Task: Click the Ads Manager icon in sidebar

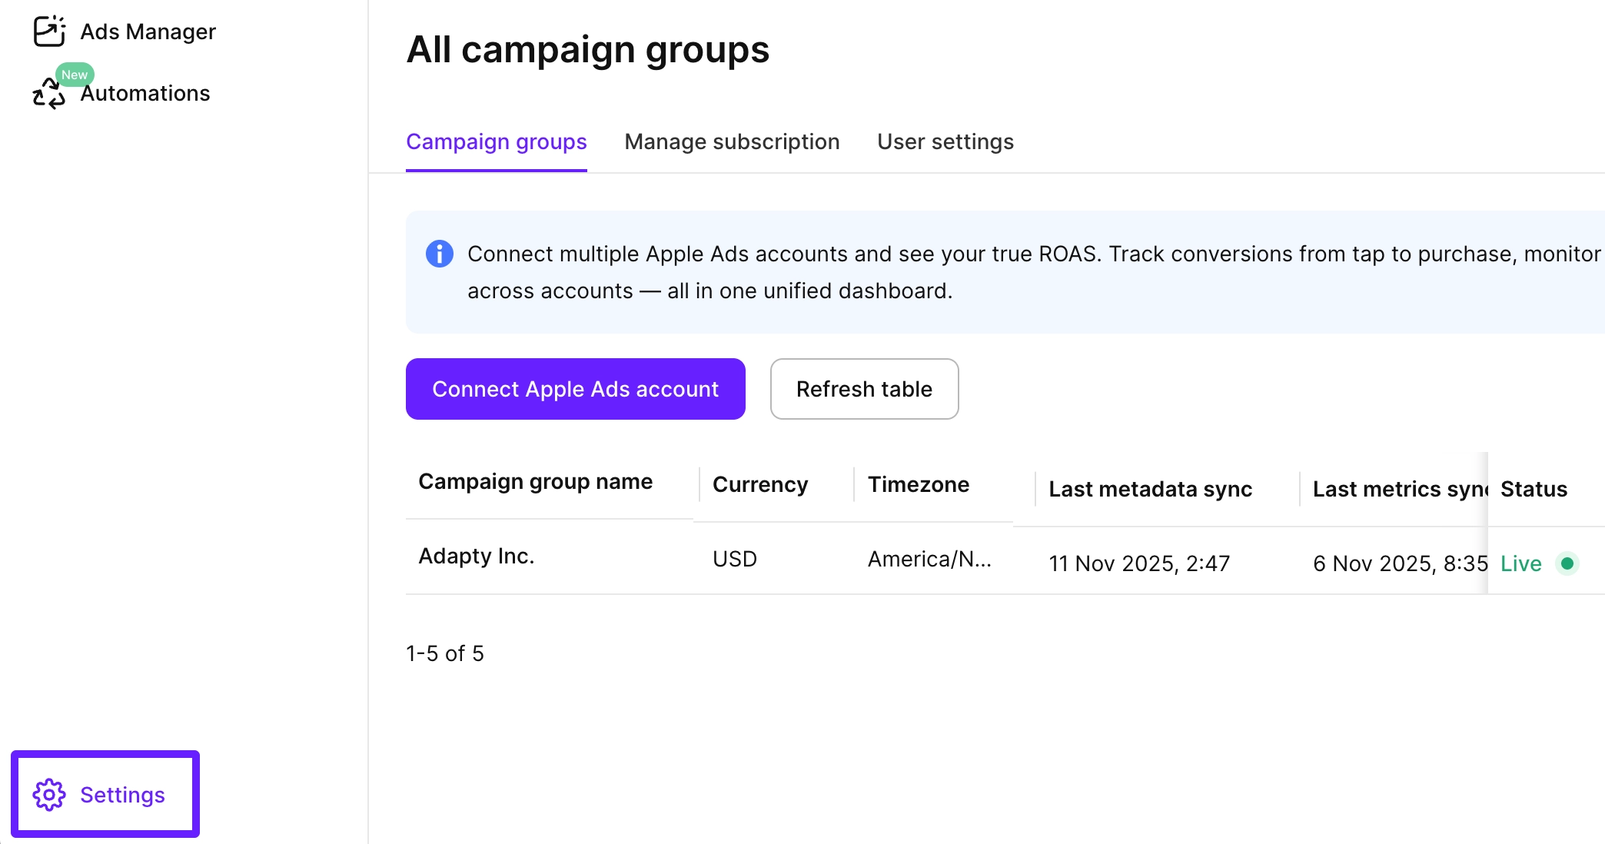Action: pyautogui.click(x=49, y=32)
